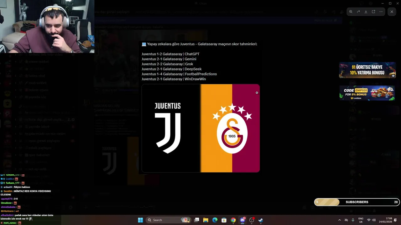Click Semihh's chat message about Konya video
This screenshot has height=225, width=401.
click(x=26, y=193)
